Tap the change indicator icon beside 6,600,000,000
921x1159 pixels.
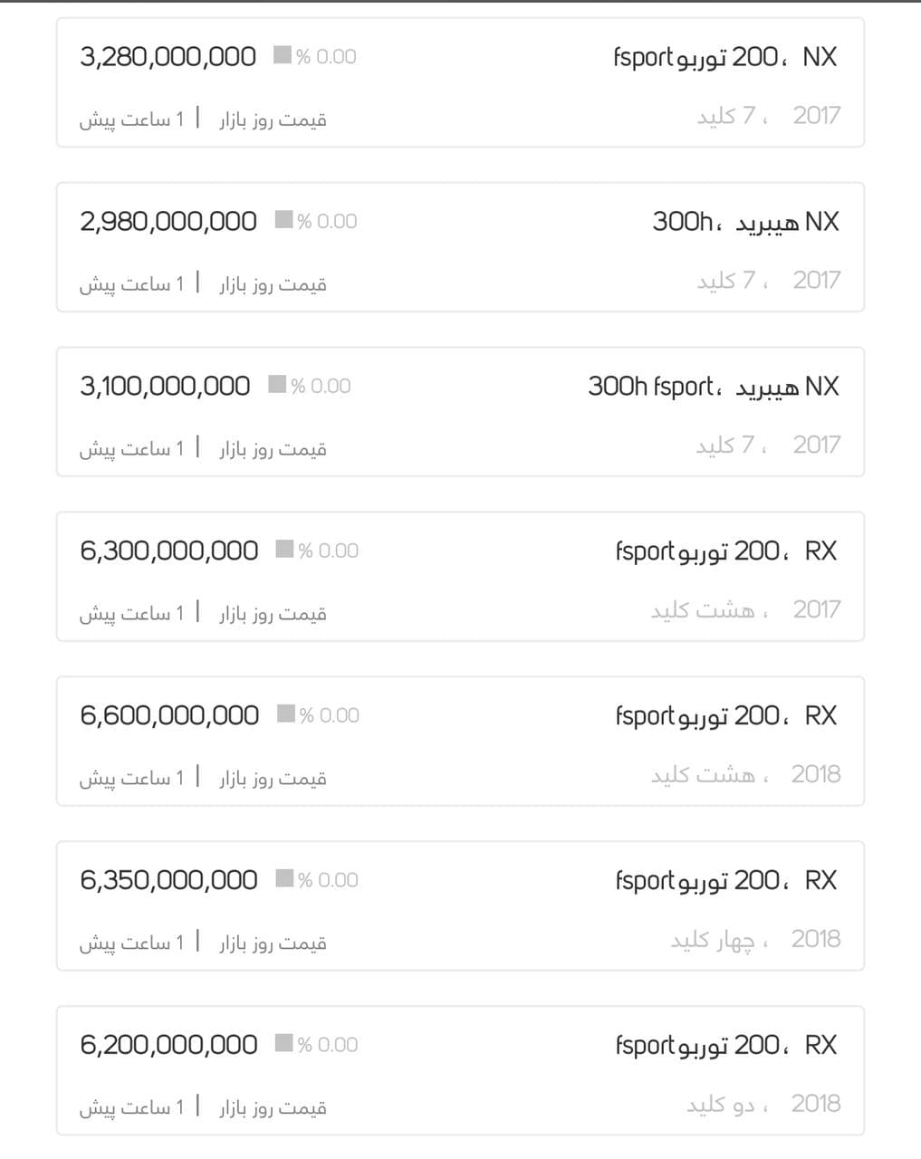click(285, 714)
